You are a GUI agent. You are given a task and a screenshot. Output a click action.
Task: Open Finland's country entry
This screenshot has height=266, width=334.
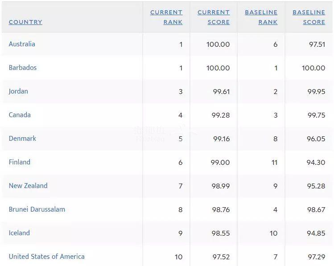(20, 162)
